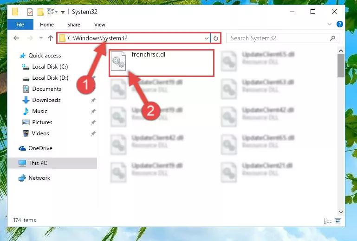
Task: Open the Customize Quick Access Toolbar dropdown
Action: point(63,12)
